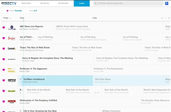Unfavorite the Bob Ross channel heart

4,38
